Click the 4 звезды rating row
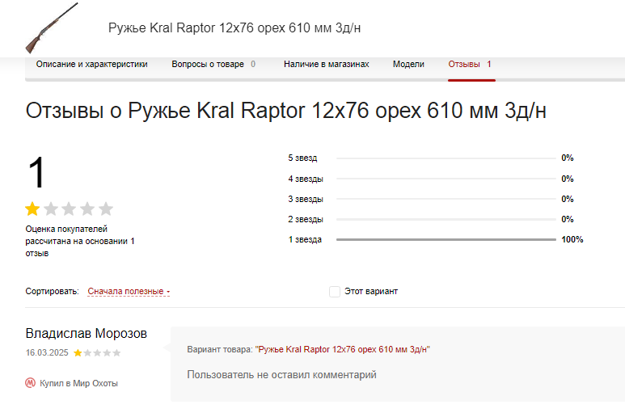Viewport: 625px width, 413px height. coord(446,179)
